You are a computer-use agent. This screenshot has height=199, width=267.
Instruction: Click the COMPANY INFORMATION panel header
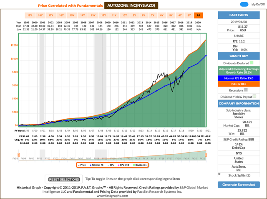tap(239, 104)
